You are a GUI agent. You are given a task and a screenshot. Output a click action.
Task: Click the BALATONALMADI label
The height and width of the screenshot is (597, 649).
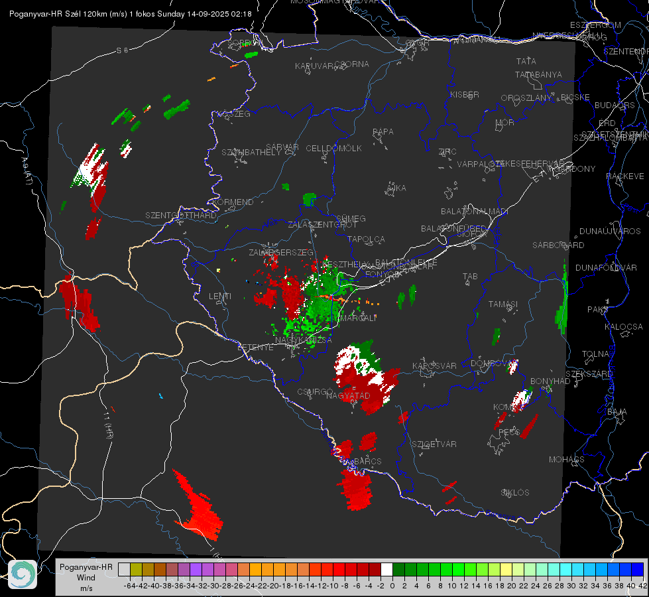474,212
